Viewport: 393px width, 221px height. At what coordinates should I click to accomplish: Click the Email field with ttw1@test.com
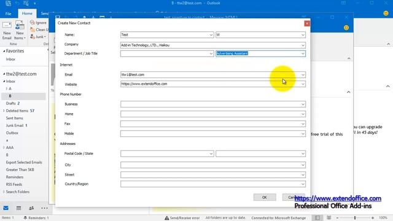213,75
